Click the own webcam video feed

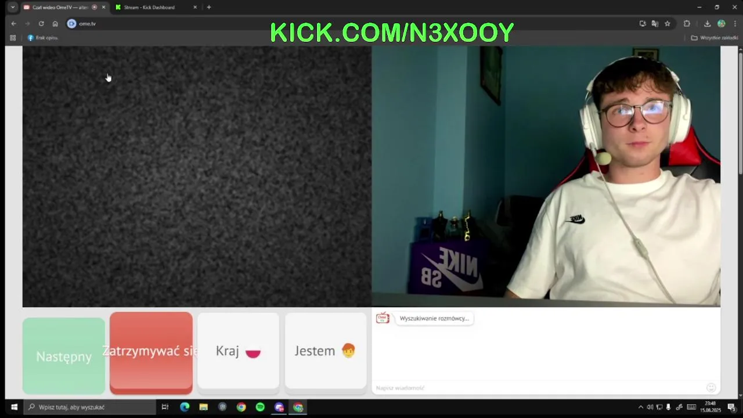[x=546, y=176]
